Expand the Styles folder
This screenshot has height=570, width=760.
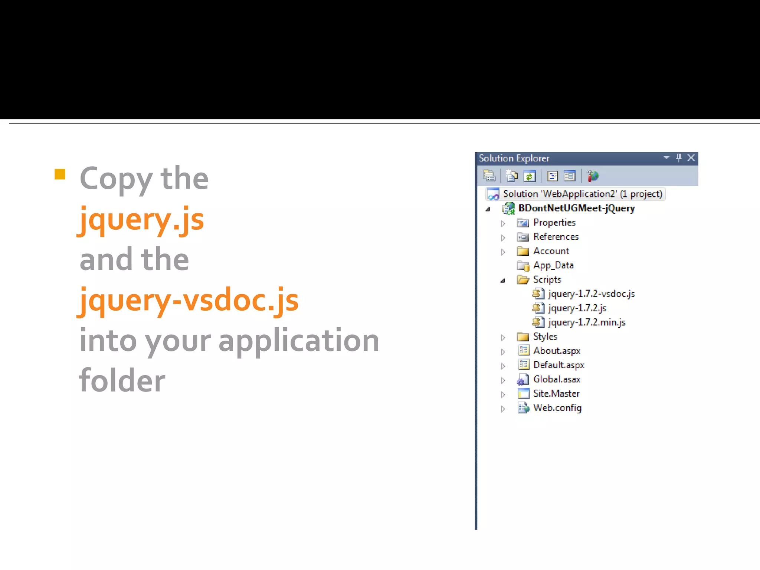(x=503, y=337)
